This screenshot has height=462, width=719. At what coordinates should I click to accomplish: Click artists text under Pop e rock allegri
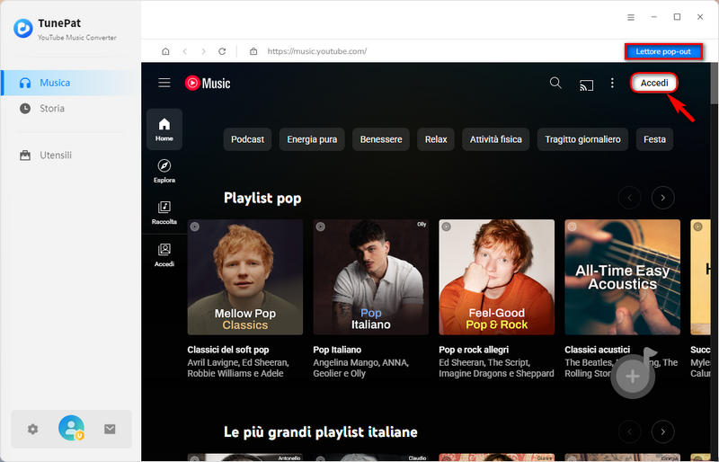pyautogui.click(x=496, y=368)
